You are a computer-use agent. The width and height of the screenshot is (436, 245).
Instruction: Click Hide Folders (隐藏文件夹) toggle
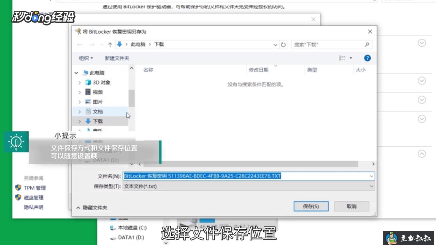92,207
